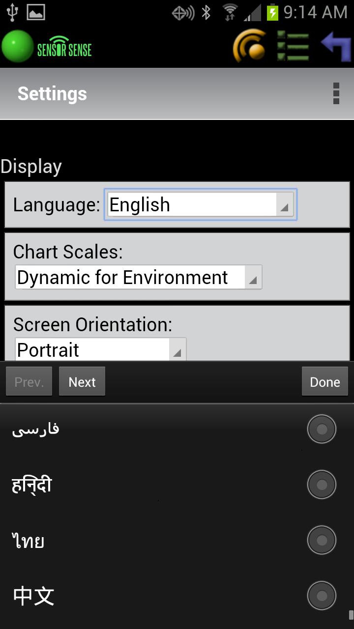The image size is (354, 629).
Task: Tap the battery charging status icon
Action: point(272,12)
